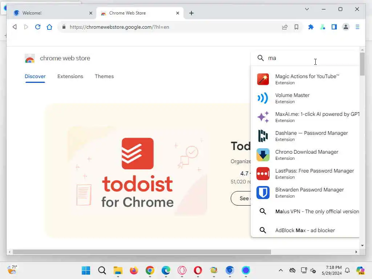Click the green profile extension icon in toolbar

click(323, 27)
